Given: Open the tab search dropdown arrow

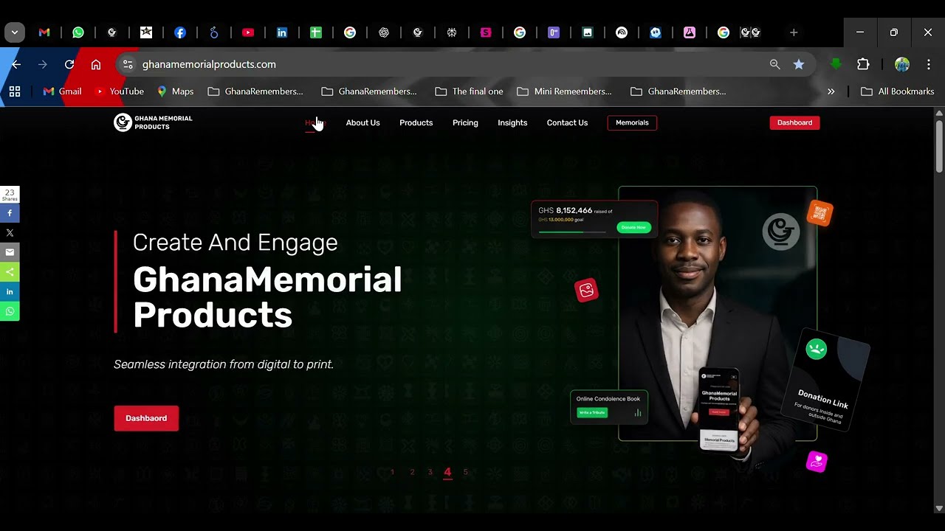Looking at the screenshot, I should point(15,32).
